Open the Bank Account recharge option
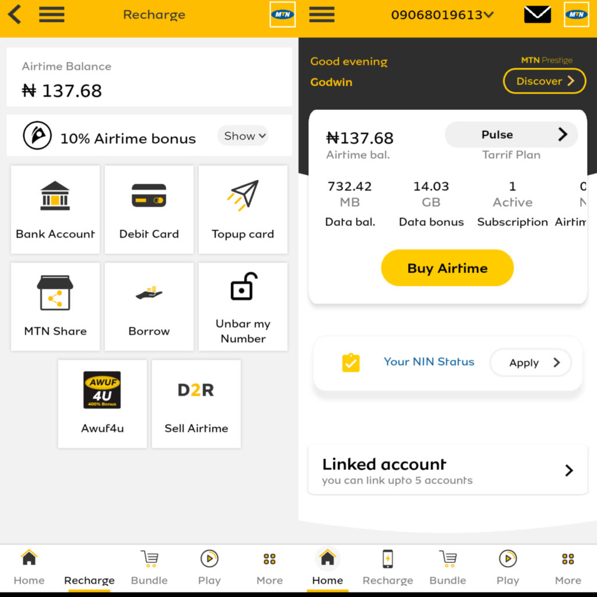Screen dimensions: 597x597 pos(55,209)
